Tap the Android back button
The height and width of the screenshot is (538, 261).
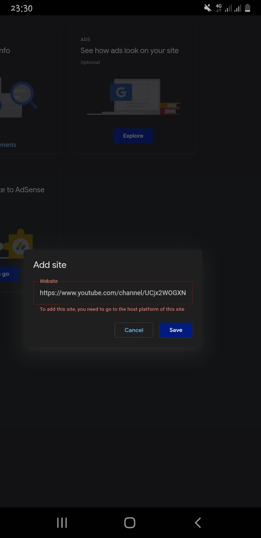coord(198,523)
